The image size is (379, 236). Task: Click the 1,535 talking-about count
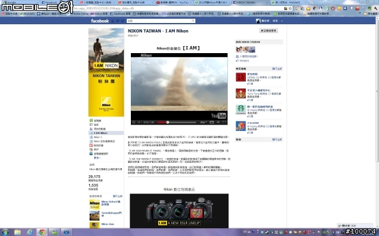point(94,185)
